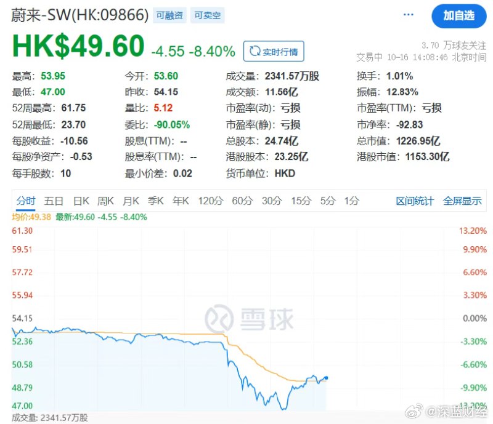
Task: Click the stock title 蔚来-SW(HK:09866)
Action: 80,15
